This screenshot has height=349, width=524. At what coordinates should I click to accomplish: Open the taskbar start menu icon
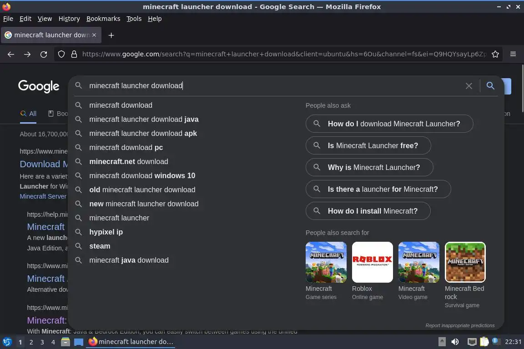coord(7,342)
